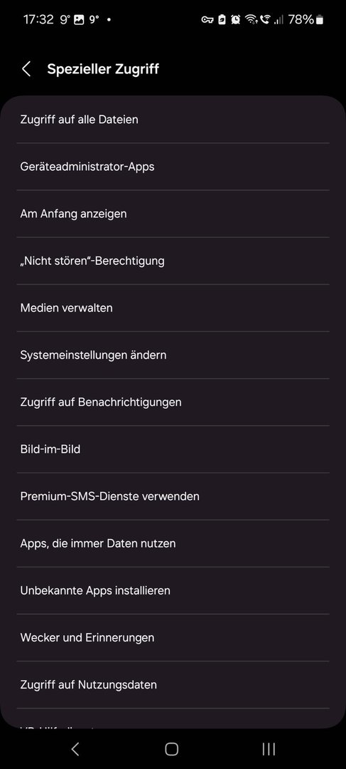This screenshot has width=346, height=769.
Task: Open Medien verwalten
Action: (173, 308)
